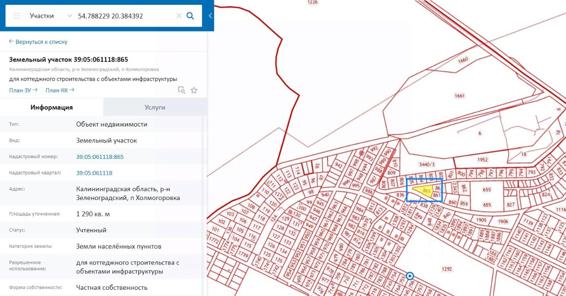
Task: Switch to the Информация tab
Action: tap(52, 107)
